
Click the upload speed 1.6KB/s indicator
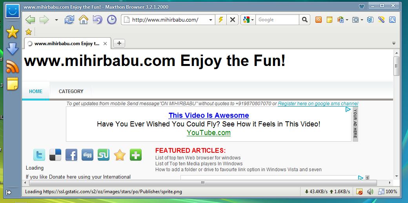tap(340, 192)
